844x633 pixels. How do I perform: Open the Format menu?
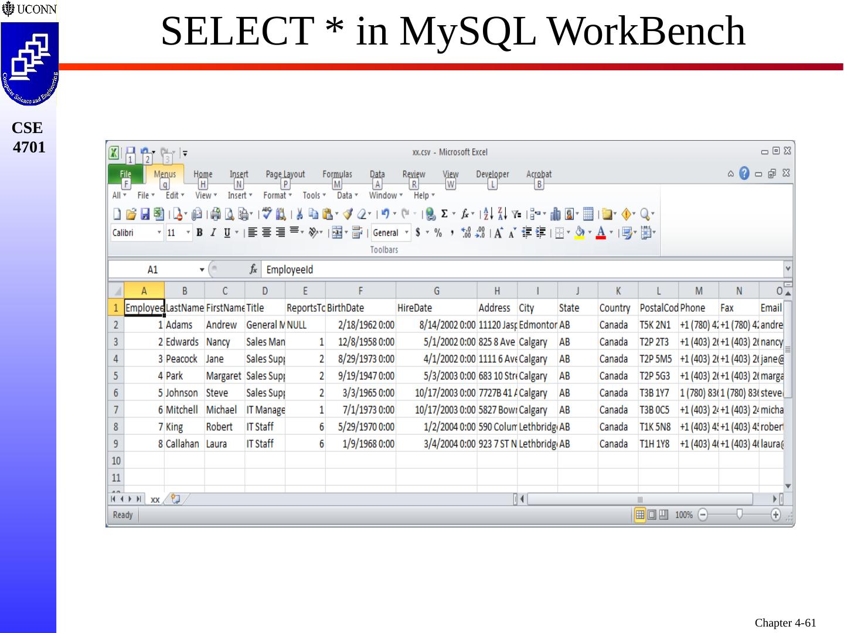(x=277, y=195)
